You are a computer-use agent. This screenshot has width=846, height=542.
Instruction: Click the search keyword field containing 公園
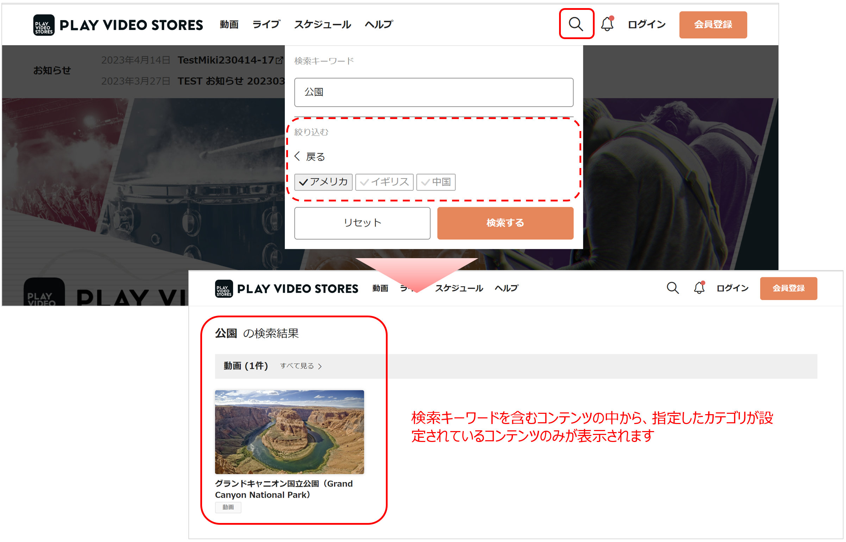433,92
